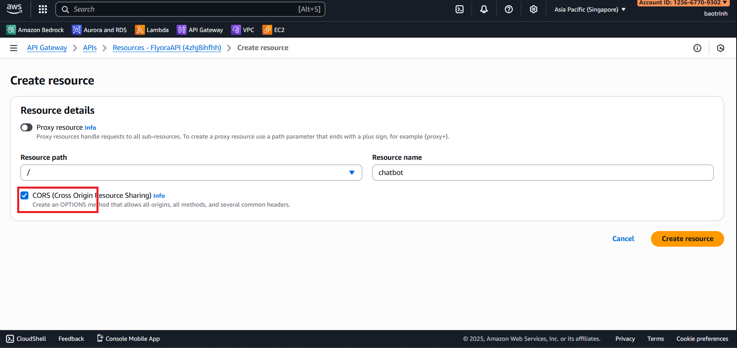Screen dimensions: 737x348
Task: Open the settings gear in header
Action: (533, 9)
